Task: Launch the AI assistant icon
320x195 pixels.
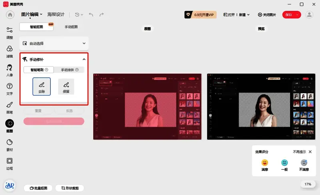Action: click(x=10, y=185)
